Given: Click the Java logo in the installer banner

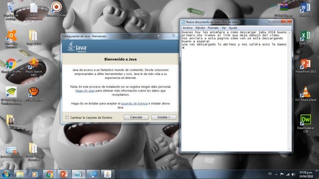Looking at the screenshot, I should [x=77, y=47].
